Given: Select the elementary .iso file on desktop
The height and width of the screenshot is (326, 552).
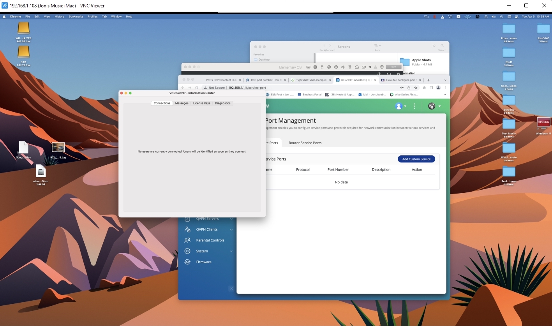Looking at the screenshot, I should click(41, 174).
